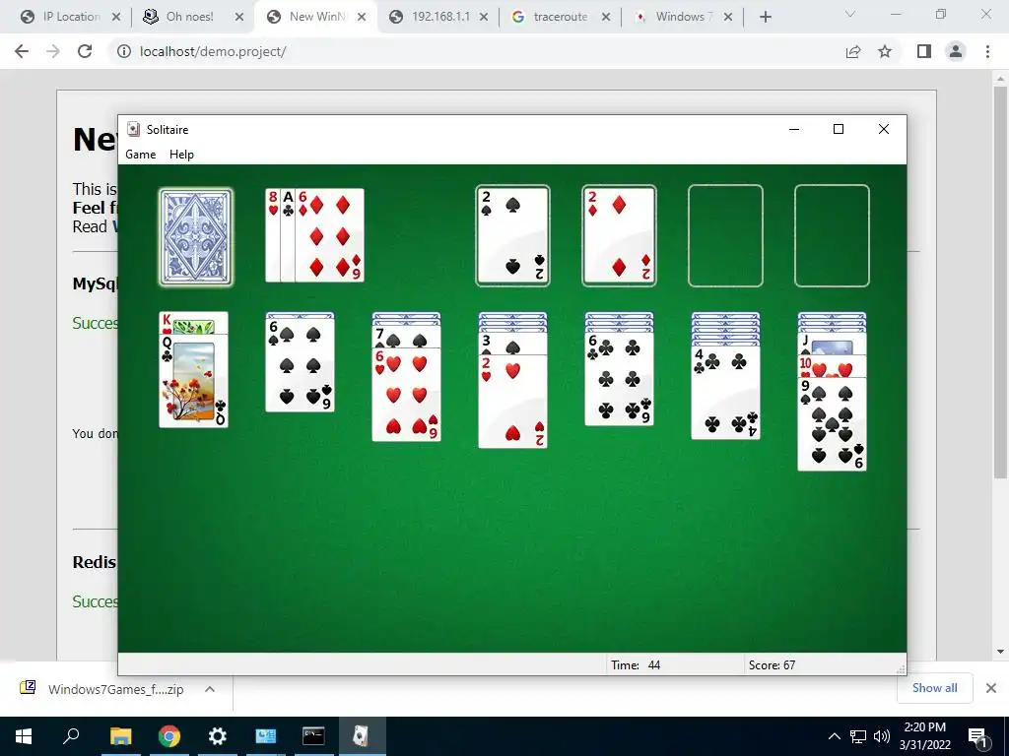Open the Chrome profile menu
Viewport: 1009px width, 756px height.
tap(956, 51)
